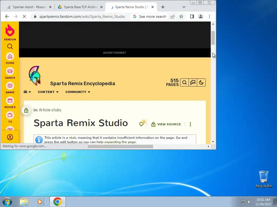
Task: Toggle dark mode moon icon
Action: (201, 82)
